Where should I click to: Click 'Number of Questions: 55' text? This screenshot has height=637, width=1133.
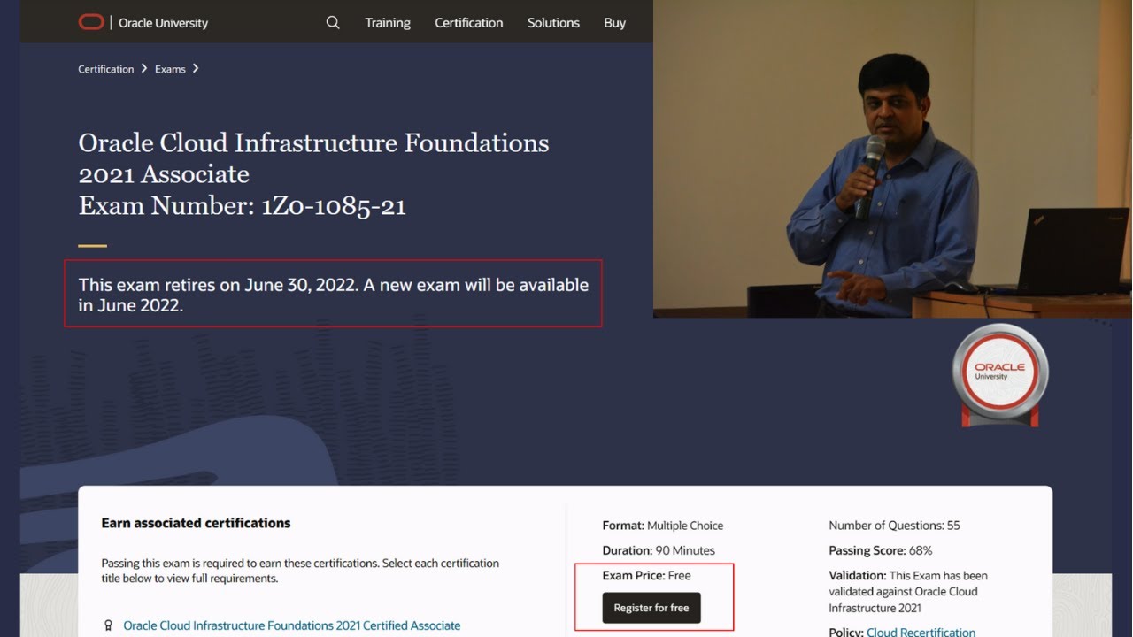894,526
